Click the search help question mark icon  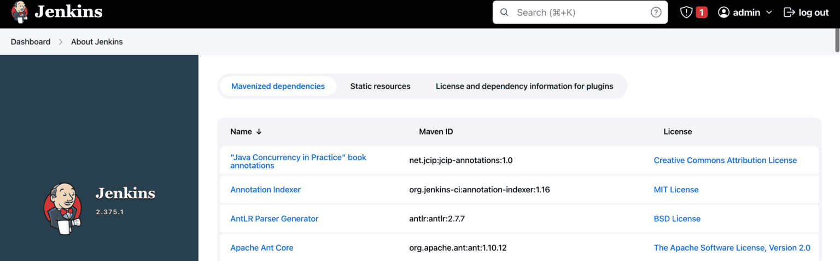[656, 13]
